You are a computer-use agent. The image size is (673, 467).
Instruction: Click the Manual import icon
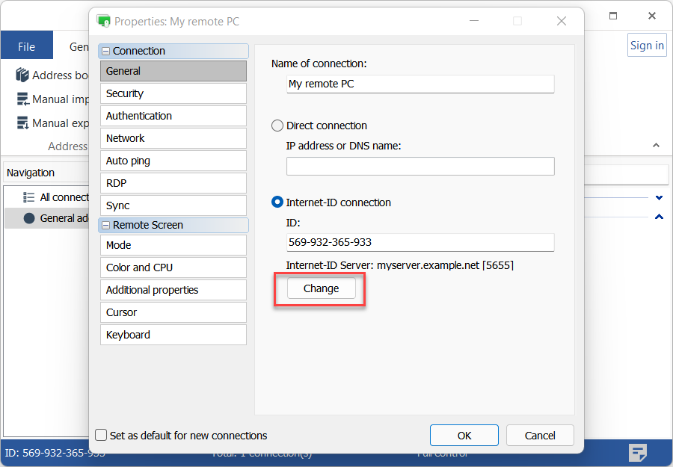[x=22, y=99]
